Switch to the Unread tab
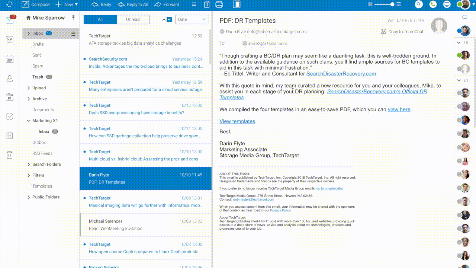Screen dimensions: 476x268 [x=133, y=20]
